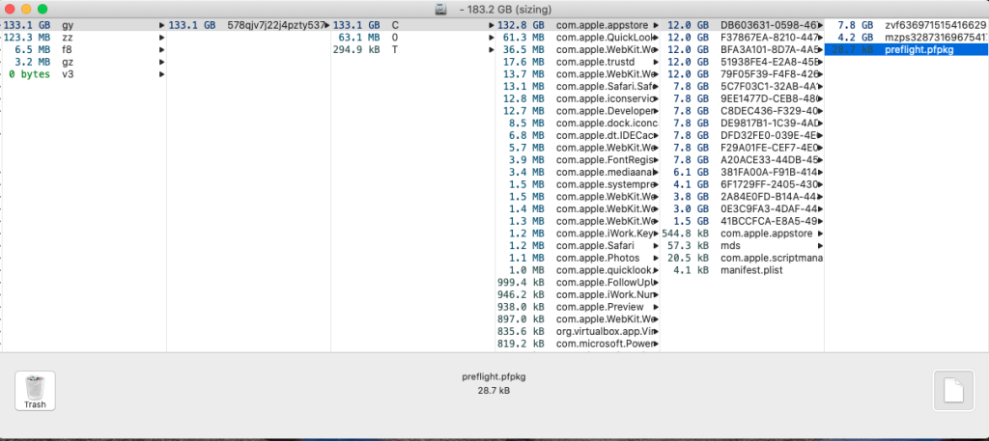989x441 pixels.
Task: Click the disk icon in title bar
Action: tap(441, 9)
